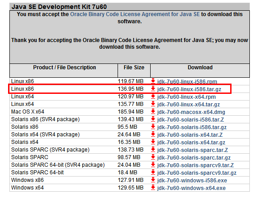
Task: Download jdk-7u60-linux-i586.tar.gz link
Action: (189, 89)
